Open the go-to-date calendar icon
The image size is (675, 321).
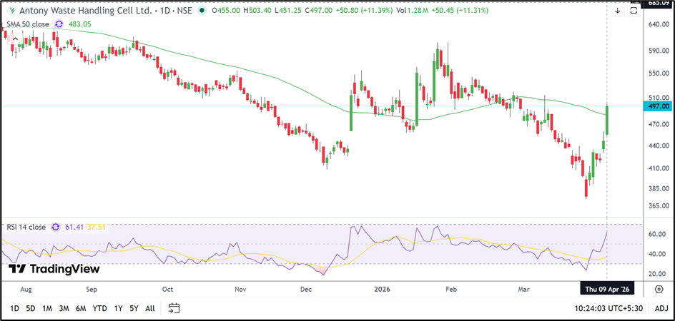174,308
